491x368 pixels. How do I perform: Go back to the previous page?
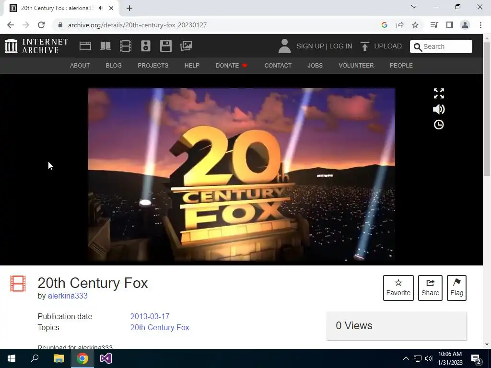coord(11,25)
